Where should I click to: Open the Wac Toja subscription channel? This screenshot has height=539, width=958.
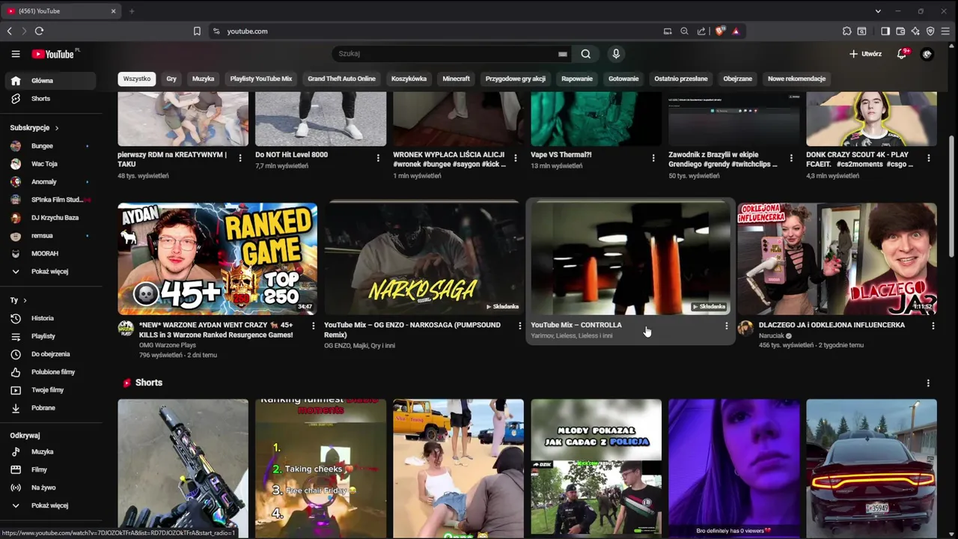(51, 164)
